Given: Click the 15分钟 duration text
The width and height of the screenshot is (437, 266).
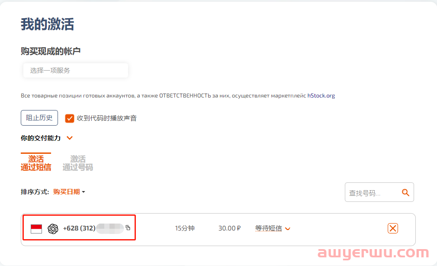Looking at the screenshot, I should coord(185,228).
